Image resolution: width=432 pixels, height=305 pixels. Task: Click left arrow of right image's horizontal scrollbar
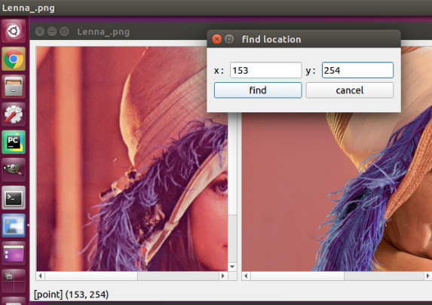pyautogui.click(x=246, y=276)
